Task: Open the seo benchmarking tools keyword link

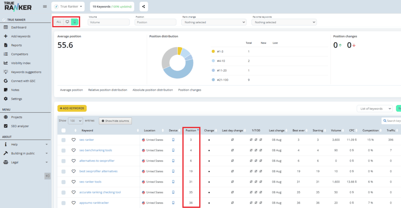Action: coord(96,150)
